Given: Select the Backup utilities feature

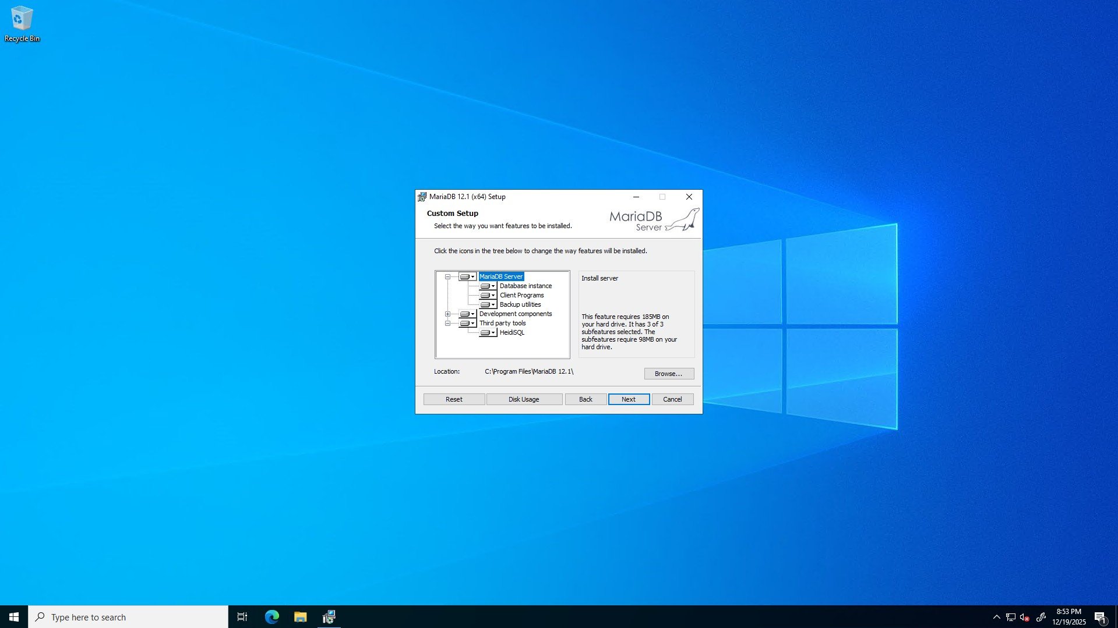Looking at the screenshot, I should [x=520, y=304].
